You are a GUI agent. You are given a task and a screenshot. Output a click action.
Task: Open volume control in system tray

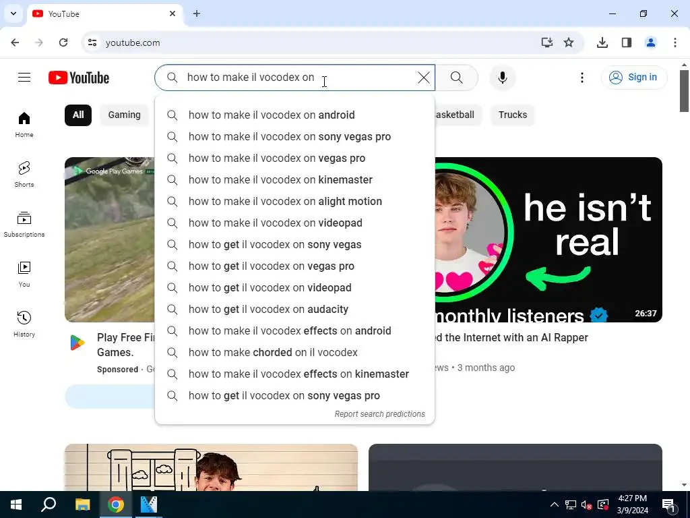tap(587, 505)
